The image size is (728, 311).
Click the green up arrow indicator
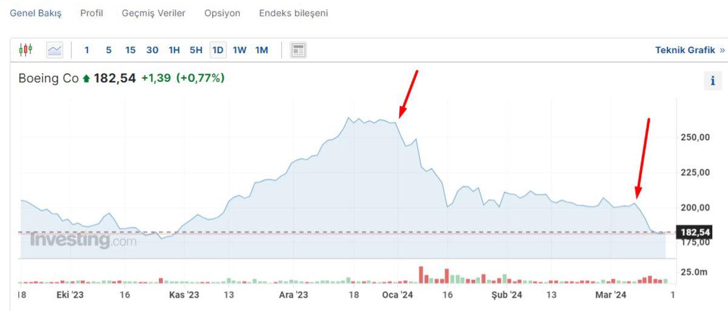tap(86, 78)
